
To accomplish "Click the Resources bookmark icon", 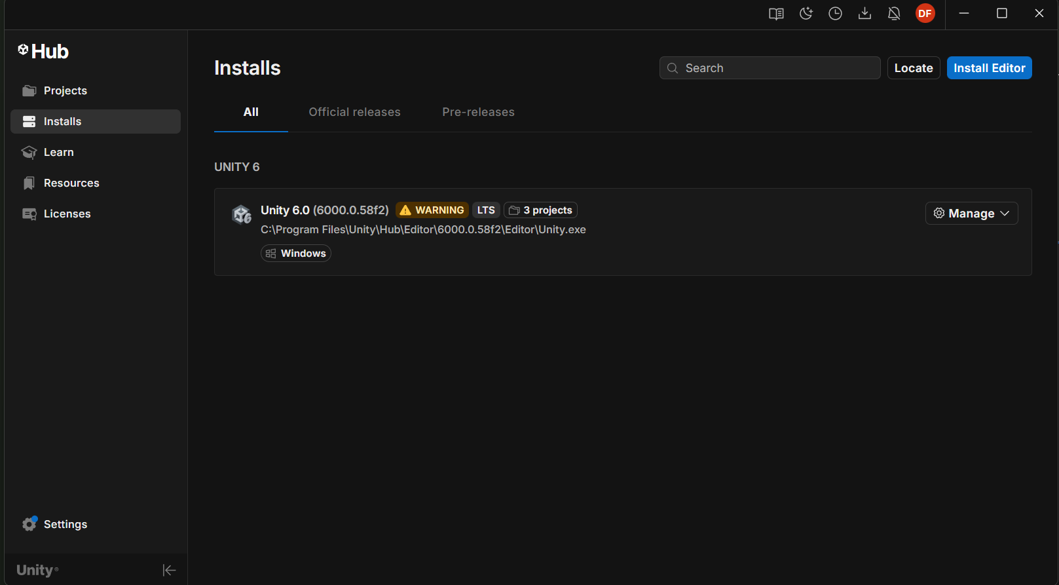I will point(29,183).
